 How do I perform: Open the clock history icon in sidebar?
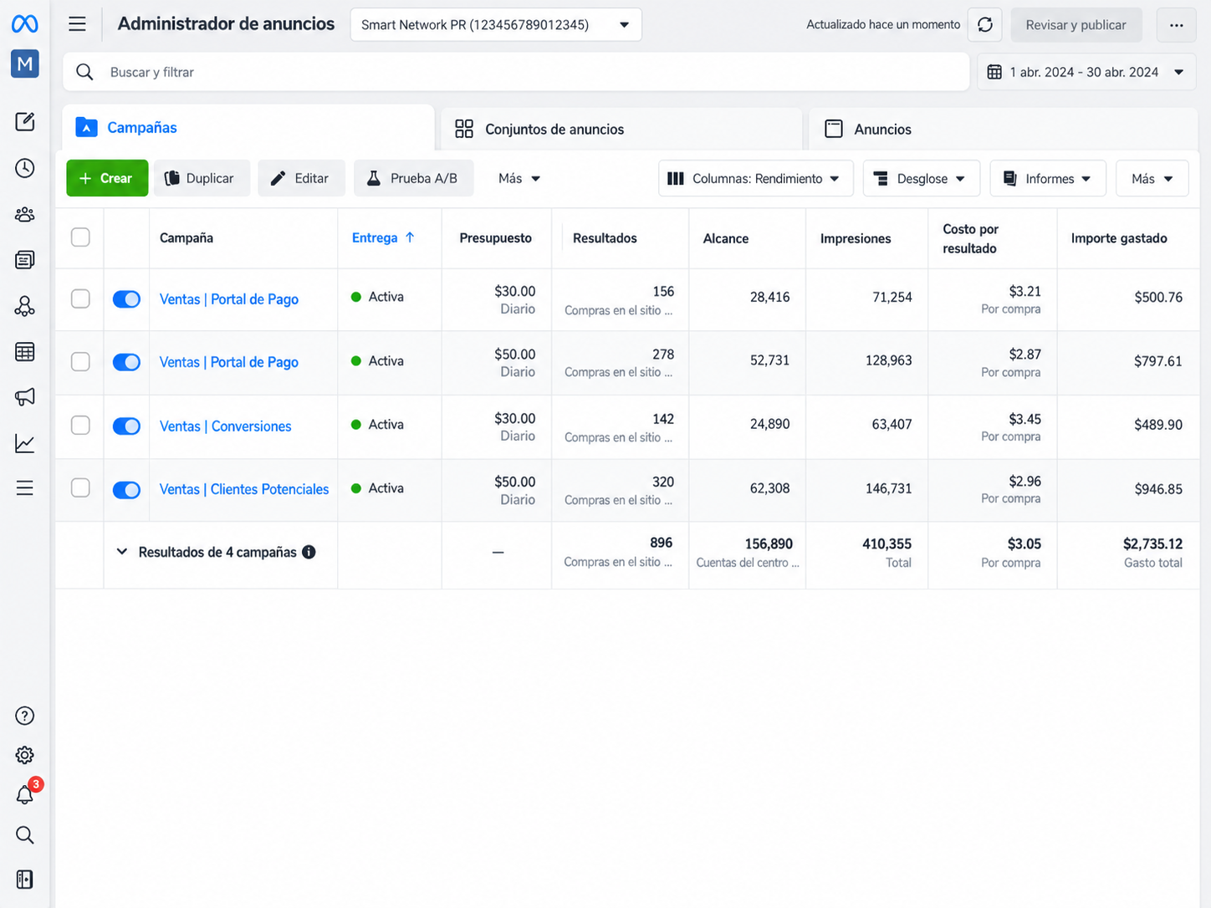25,168
